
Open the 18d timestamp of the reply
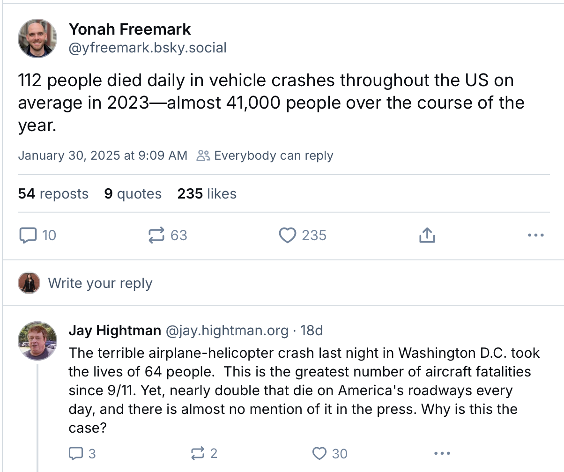tap(312, 331)
